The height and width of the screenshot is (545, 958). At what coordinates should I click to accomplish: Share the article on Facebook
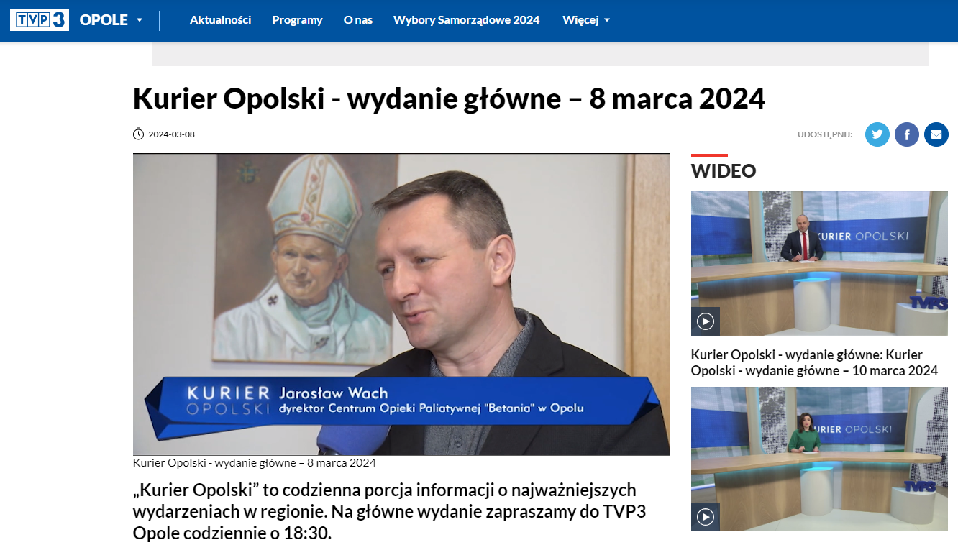(x=907, y=134)
